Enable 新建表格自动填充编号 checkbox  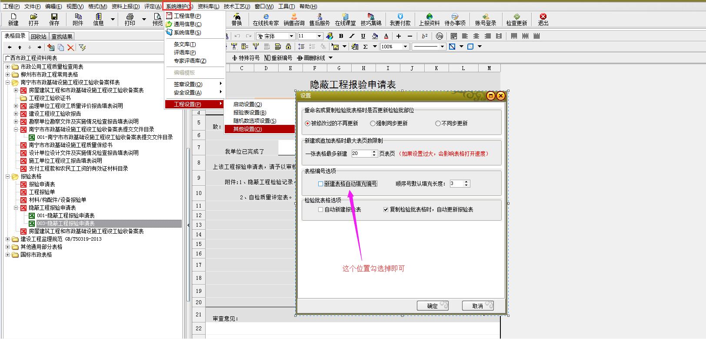coord(320,184)
